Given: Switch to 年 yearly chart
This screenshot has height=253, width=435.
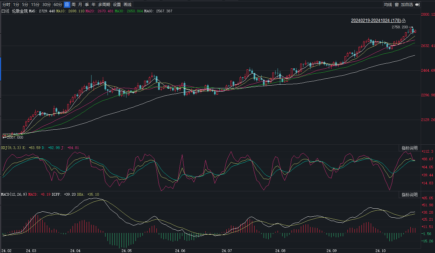Looking at the screenshot, I should (94, 5).
